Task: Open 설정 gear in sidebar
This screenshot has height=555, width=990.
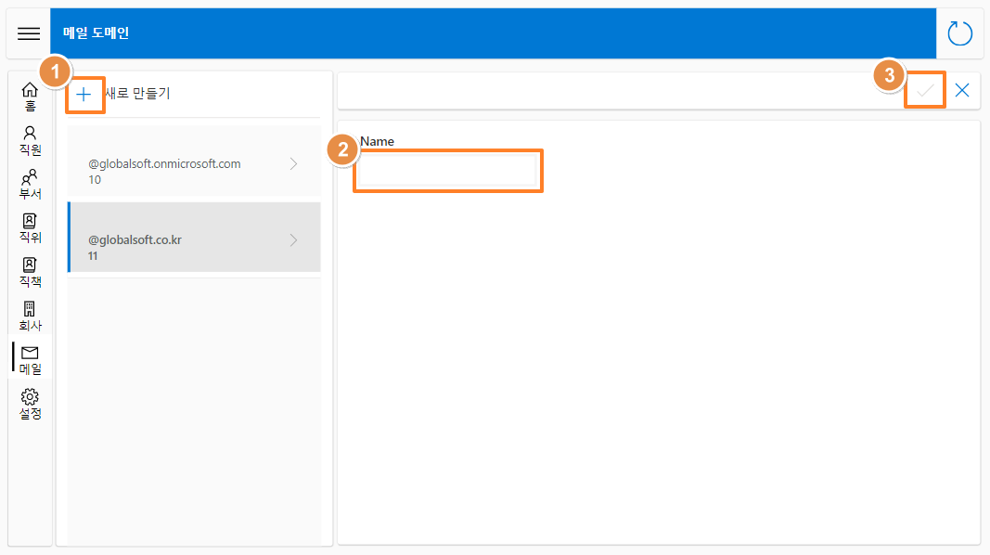Action: [30, 404]
